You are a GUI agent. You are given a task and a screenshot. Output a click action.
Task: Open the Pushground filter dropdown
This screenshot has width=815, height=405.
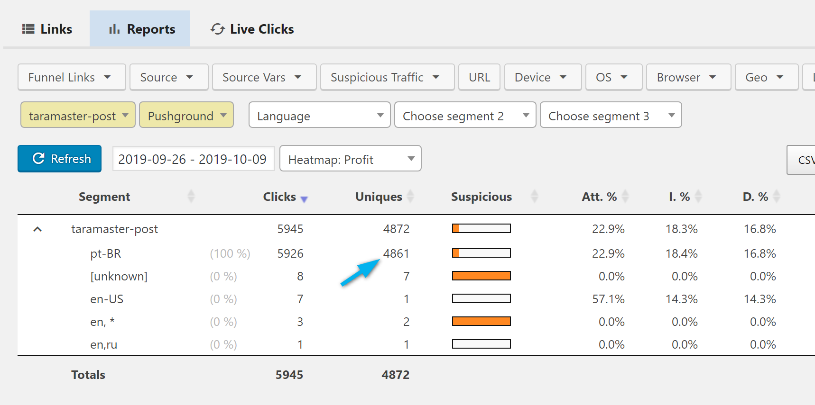[x=186, y=115]
